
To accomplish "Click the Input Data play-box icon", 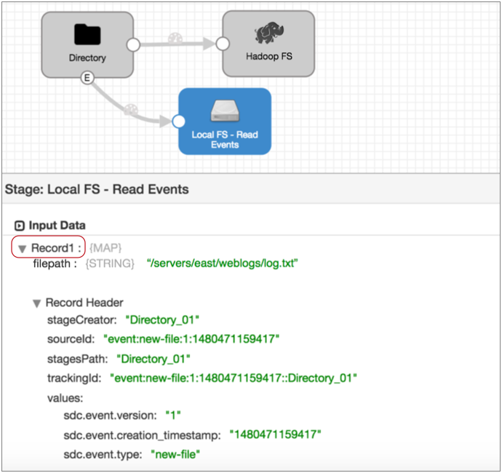I will [x=20, y=226].
